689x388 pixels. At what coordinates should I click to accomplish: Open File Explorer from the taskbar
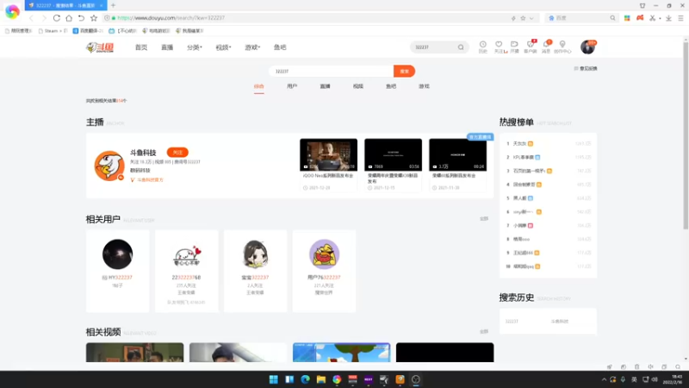tap(320, 379)
